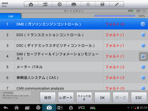
Task: Open the pencil edit icon in toolbar
Action: [x=117, y=4]
